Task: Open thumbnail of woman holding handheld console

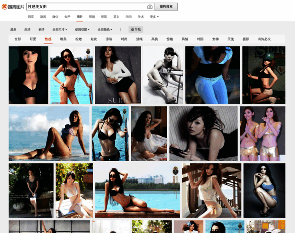Action: pyautogui.click(x=203, y=134)
